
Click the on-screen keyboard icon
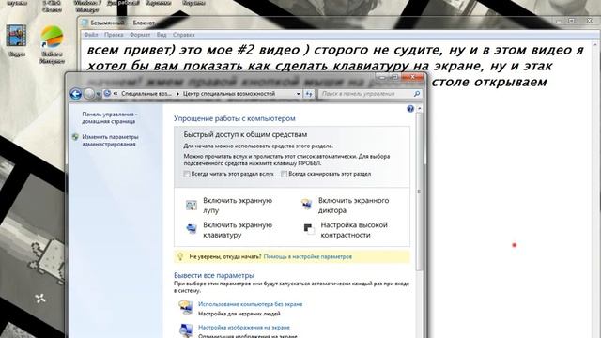192,228
